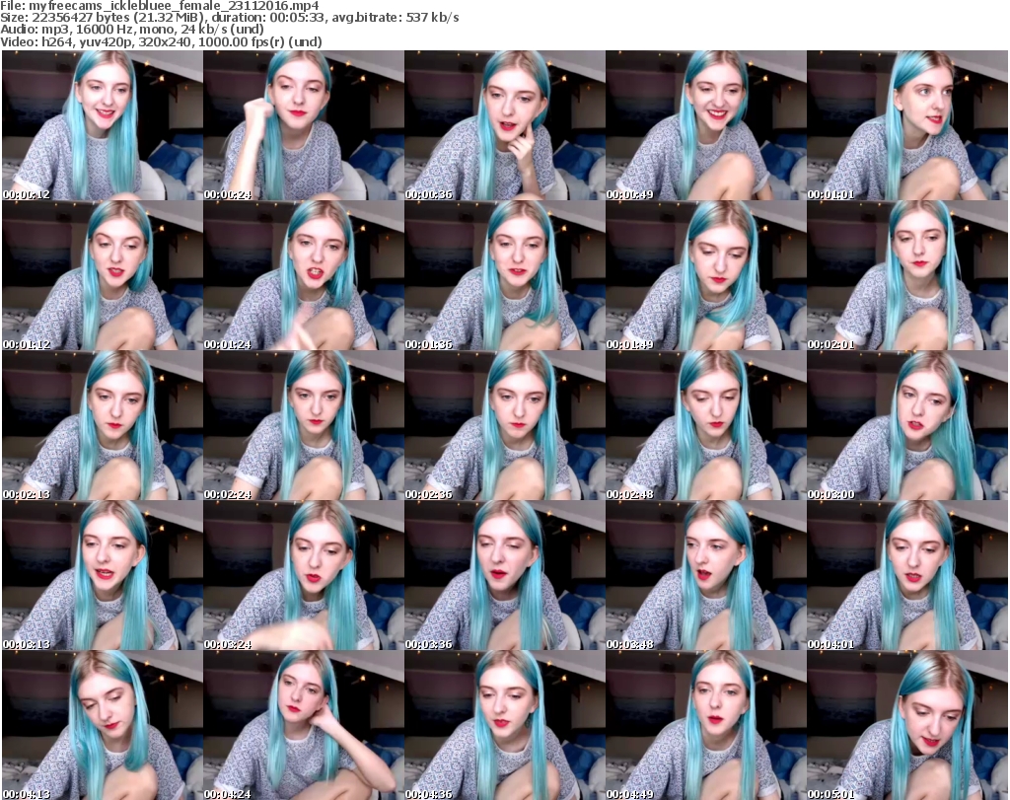
Task: Click the 'Video: h264, yuv420p' header line
Action: coord(161,41)
